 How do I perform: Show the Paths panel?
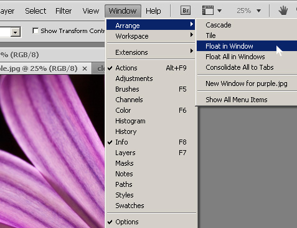click(x=151, y=184)
